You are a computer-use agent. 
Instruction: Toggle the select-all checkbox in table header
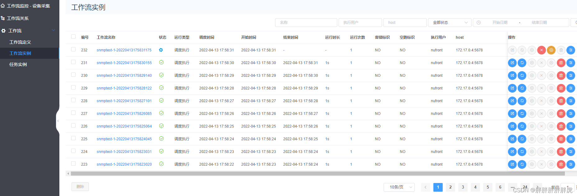coord(73,37)
